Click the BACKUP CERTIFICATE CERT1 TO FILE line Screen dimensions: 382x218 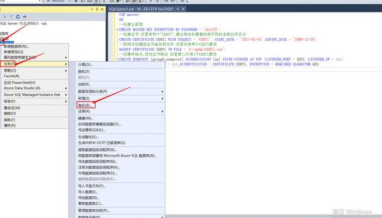tap(173, 49)
